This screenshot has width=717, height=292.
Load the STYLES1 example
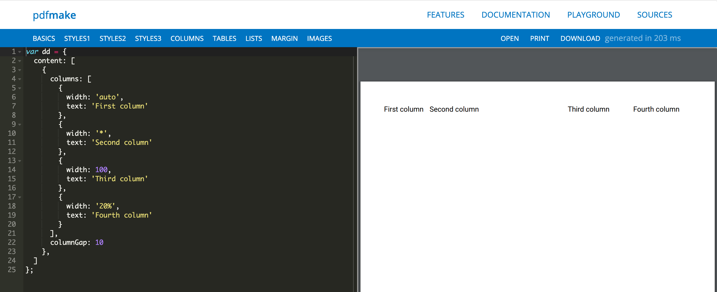(77, 38)
